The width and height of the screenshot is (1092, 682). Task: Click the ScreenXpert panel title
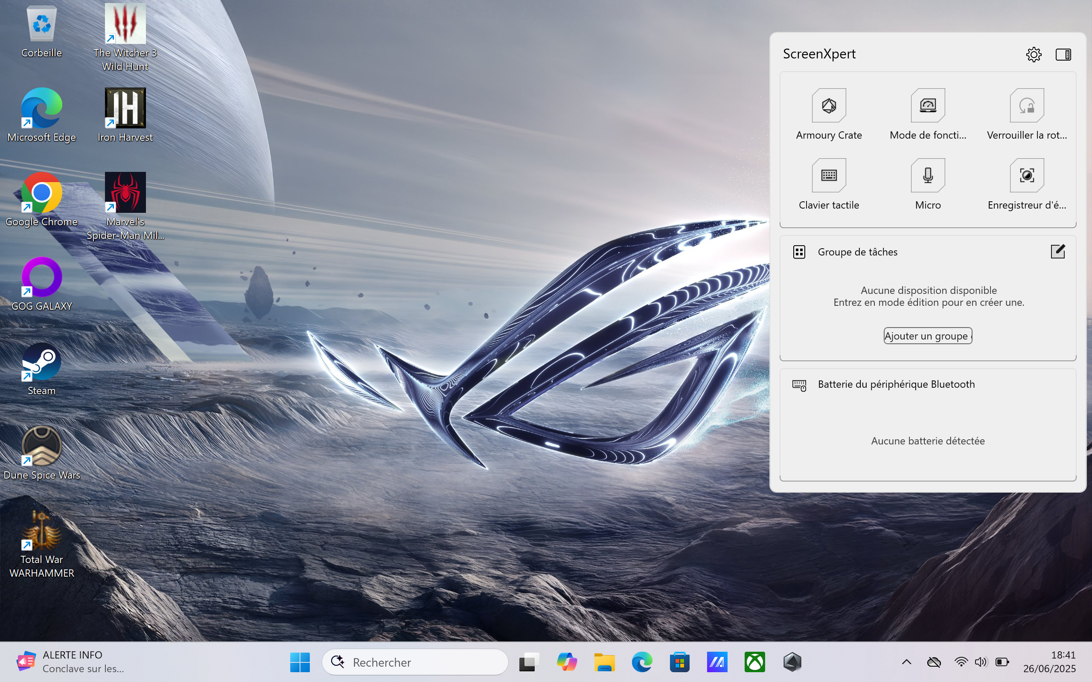click(x=819, y=54)
